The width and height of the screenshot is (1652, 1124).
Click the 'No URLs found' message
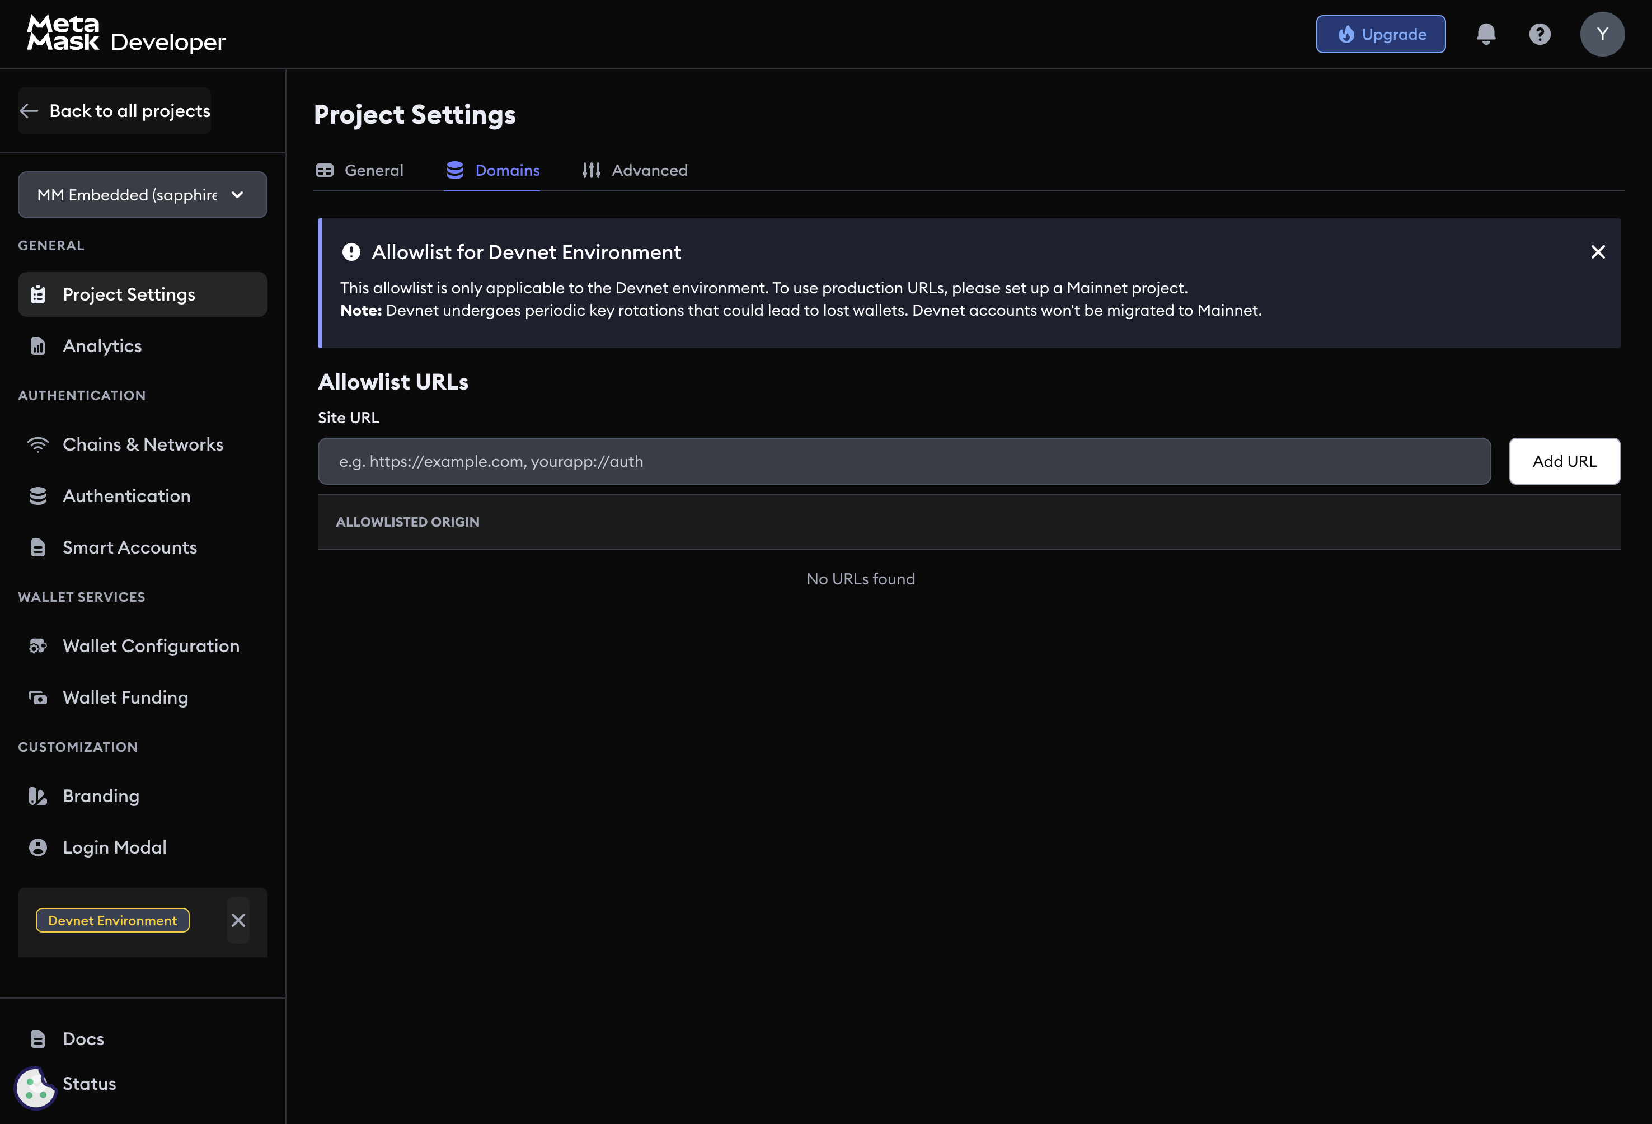pos(861,579)
